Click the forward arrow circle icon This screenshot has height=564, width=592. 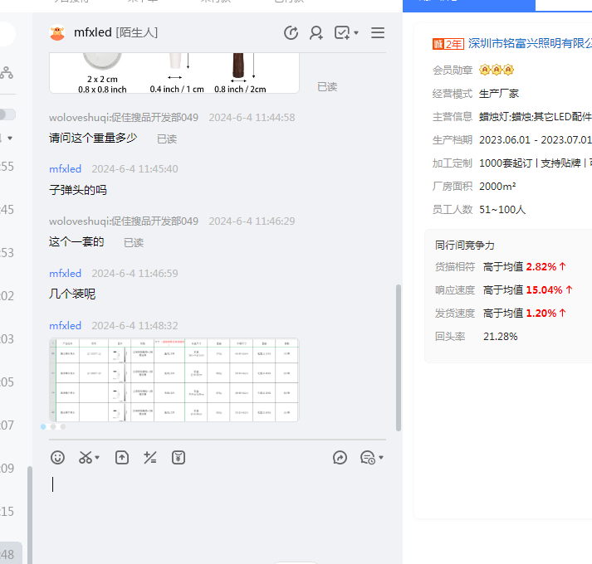pyautogui.click(x=340, y=457)
